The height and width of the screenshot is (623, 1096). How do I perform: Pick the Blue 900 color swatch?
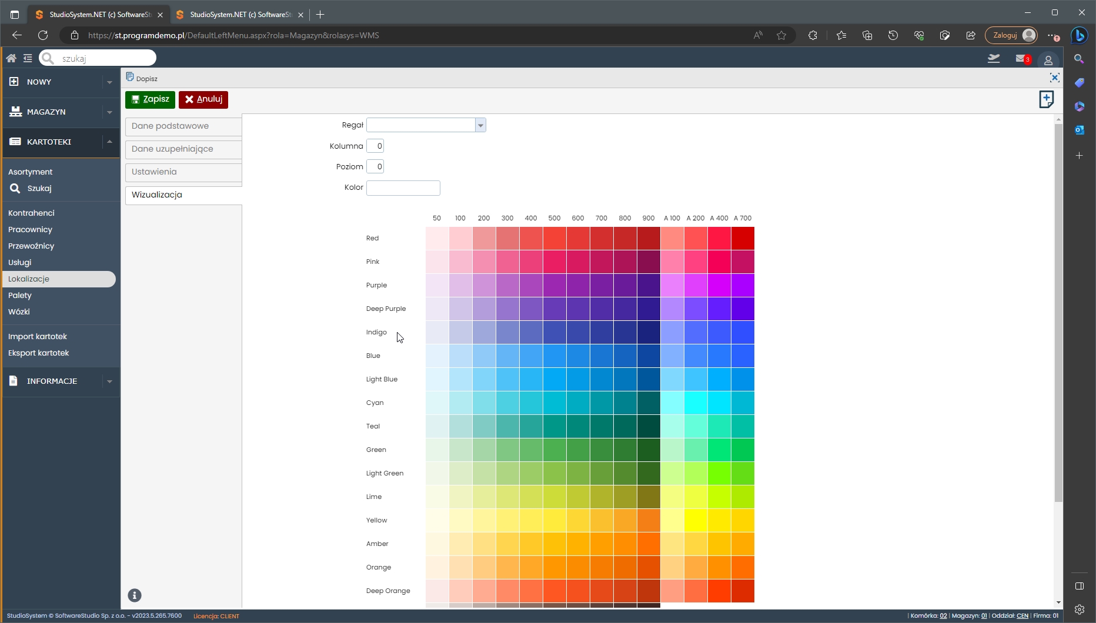tap(649, 356)
